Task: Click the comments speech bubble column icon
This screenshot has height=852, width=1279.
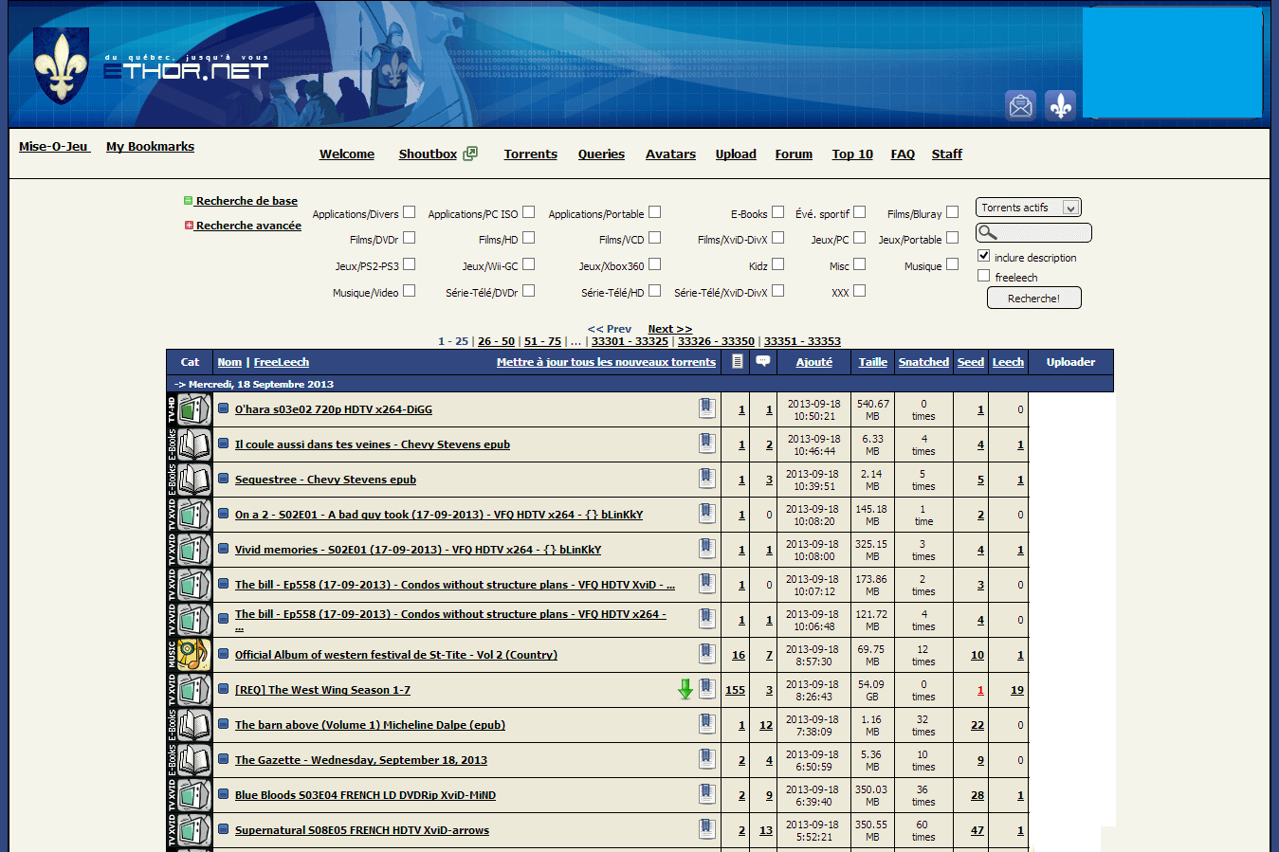Action: coord(763,361)
